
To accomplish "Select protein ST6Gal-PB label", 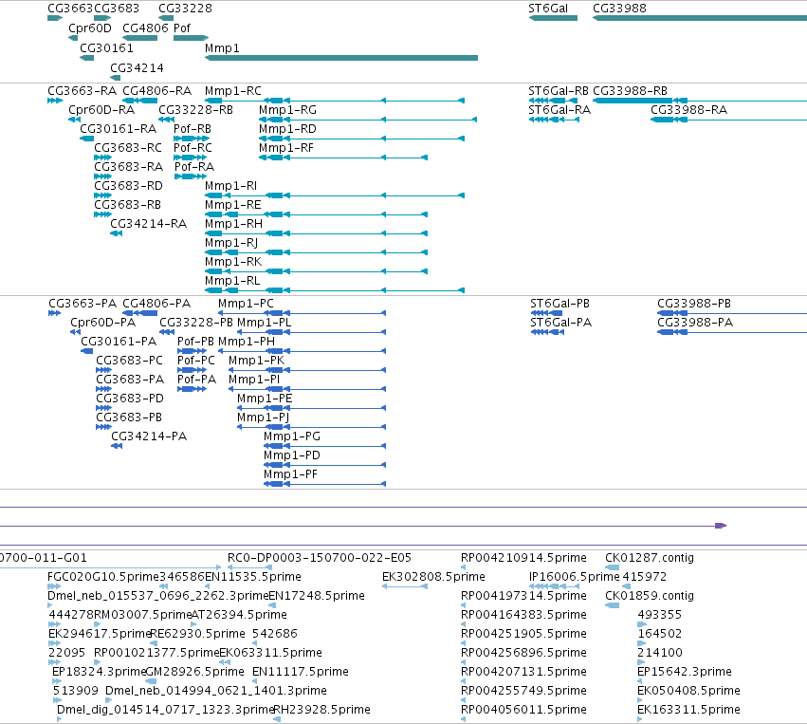I will pyautogui.click(x=559, y=304).
